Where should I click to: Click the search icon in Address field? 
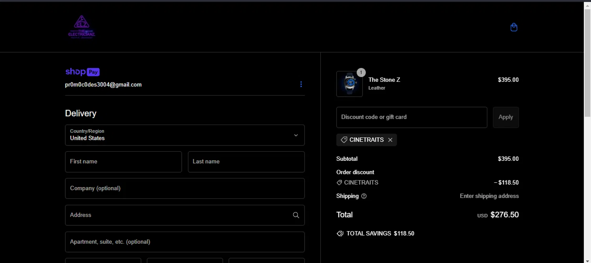(x=296, y=215)
